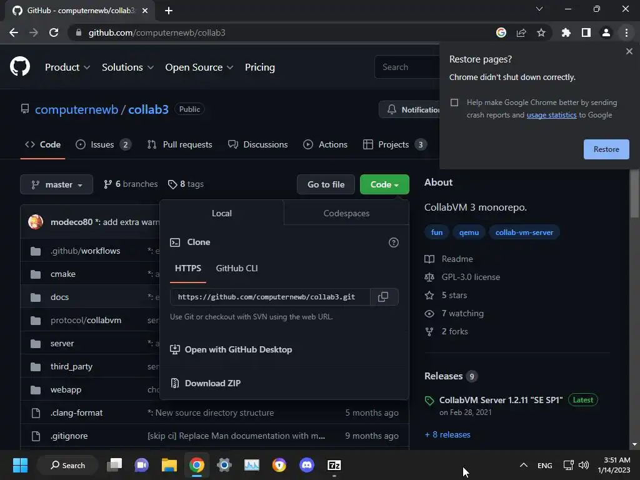Open the .gitignore file
Screen dimensions: 640x480
pyautogui.click(x=69, y=436)
